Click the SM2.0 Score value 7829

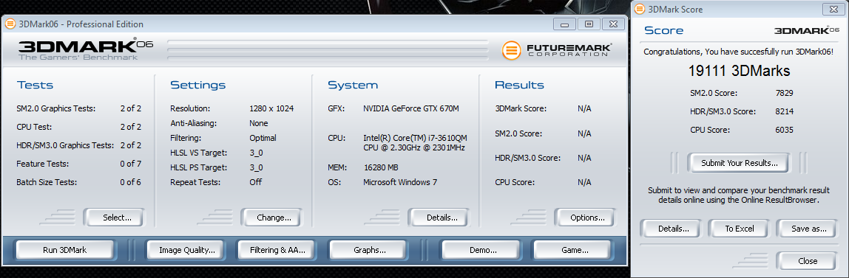coord(784,93)
